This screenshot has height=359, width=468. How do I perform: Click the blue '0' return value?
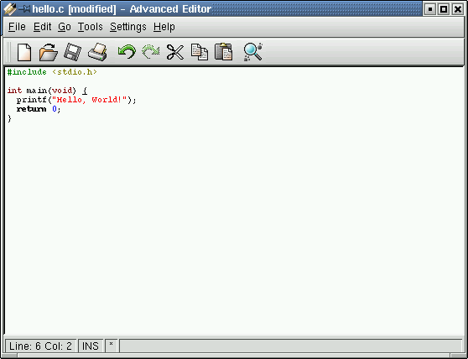point(55,109)
